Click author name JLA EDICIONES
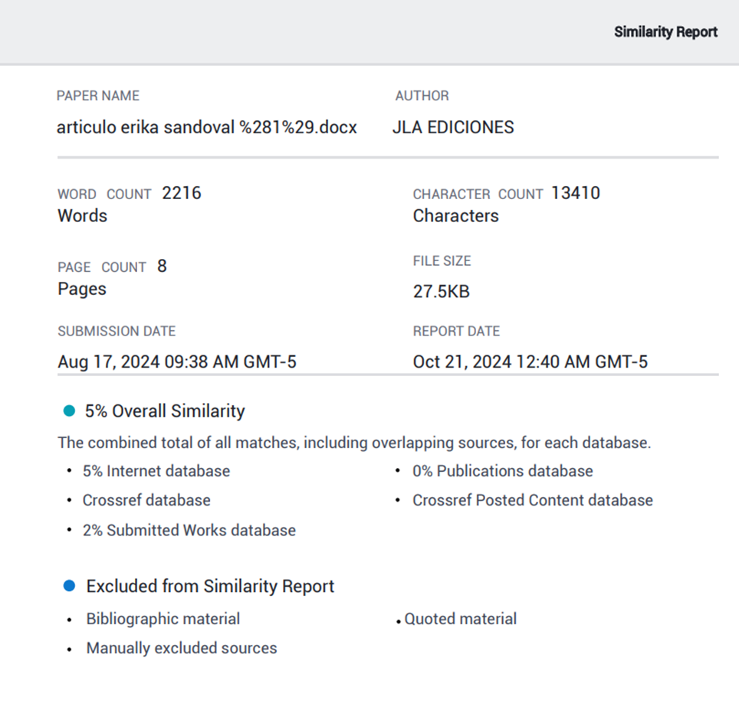 (x=453, y=127)
